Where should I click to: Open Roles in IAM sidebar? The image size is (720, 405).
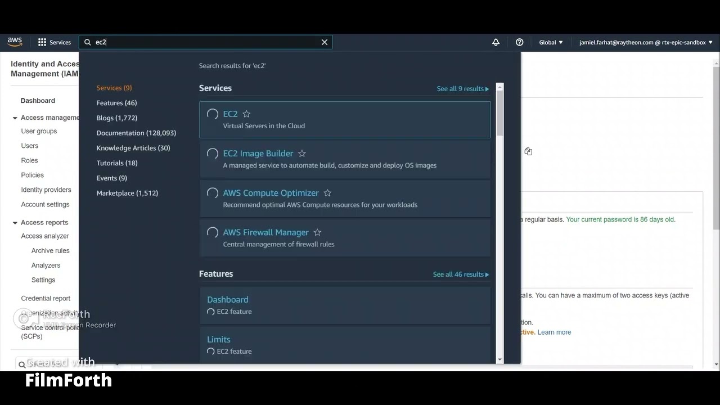29,160
